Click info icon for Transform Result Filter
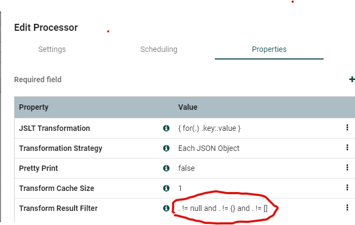The image size is (355, 225). click(x=166, y=208)
